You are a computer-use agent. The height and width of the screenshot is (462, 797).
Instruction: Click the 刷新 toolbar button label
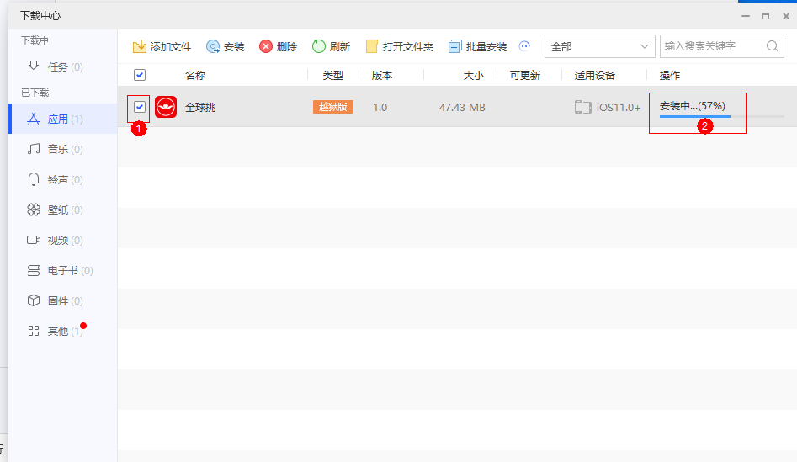[339, 47]
